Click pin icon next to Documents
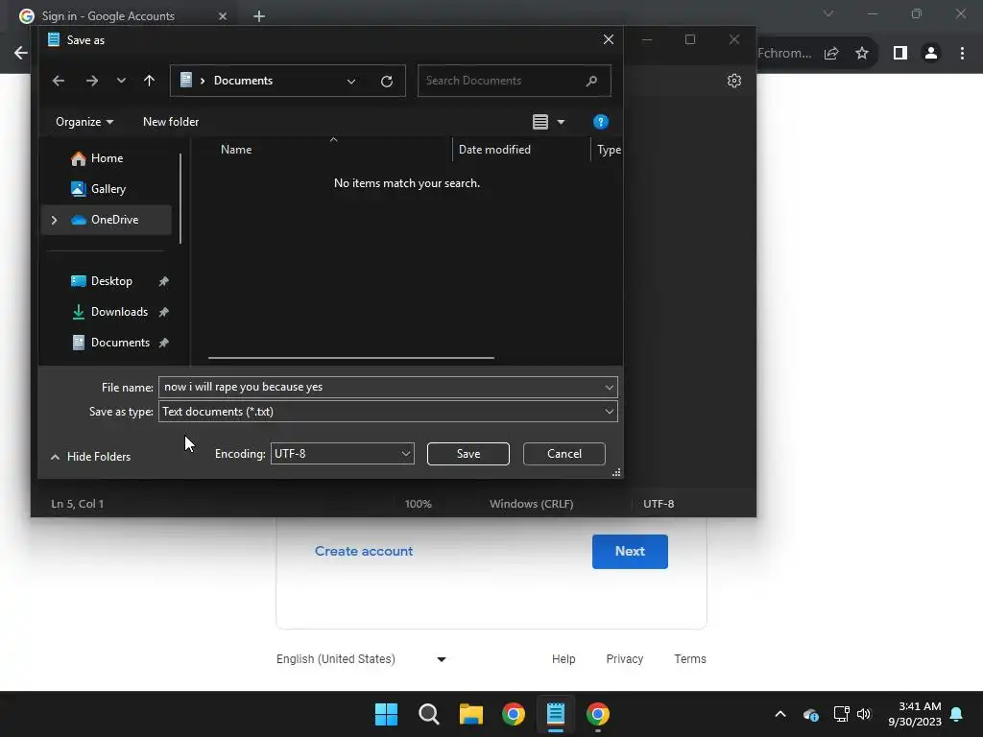983x737 pixels. click(163, 343)
